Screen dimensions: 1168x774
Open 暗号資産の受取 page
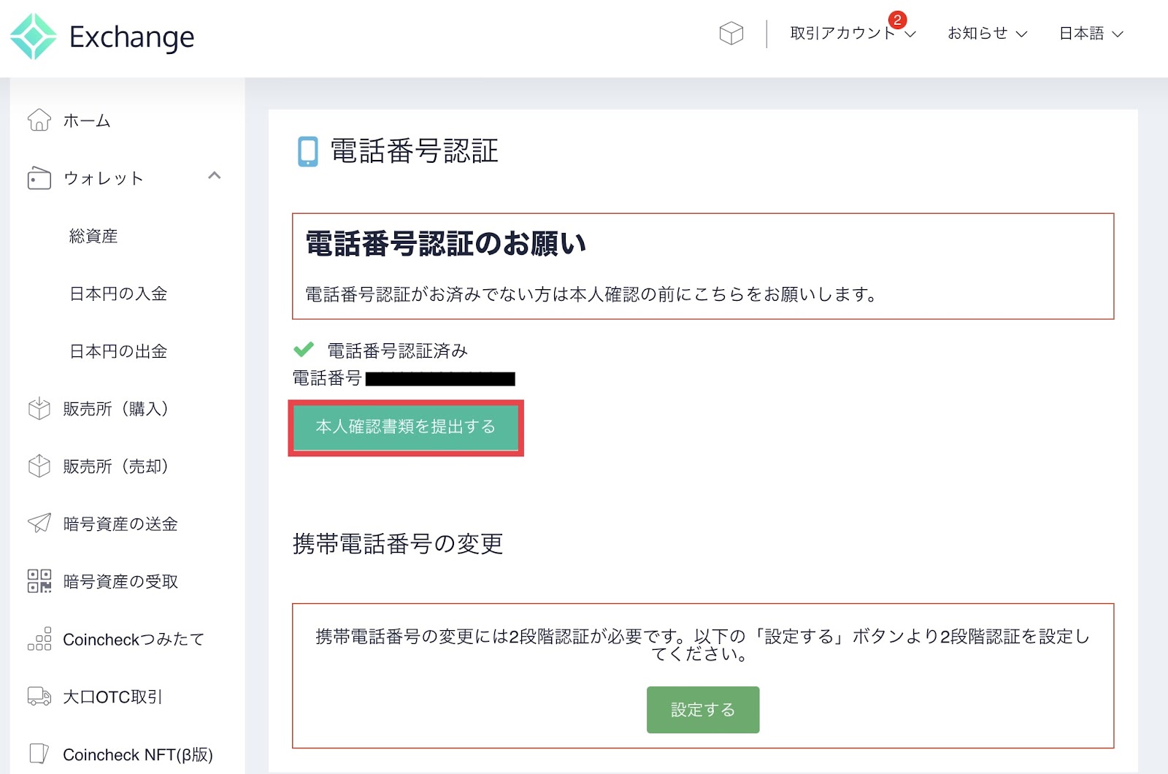click(x=120, y=581)
